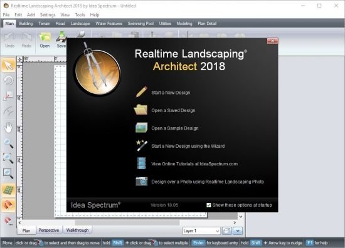Open the Tools menu
Viewport: 345px width, 248px height.
pyautogui.click(x=80, y=15)
